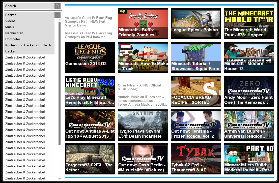The height and width of the screenshot is (183, 279).
Task: Click the sidebar scrollbar up arrow
Action: [60, 20]
